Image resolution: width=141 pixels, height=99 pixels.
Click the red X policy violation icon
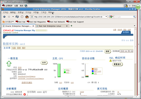click(24, 94)
